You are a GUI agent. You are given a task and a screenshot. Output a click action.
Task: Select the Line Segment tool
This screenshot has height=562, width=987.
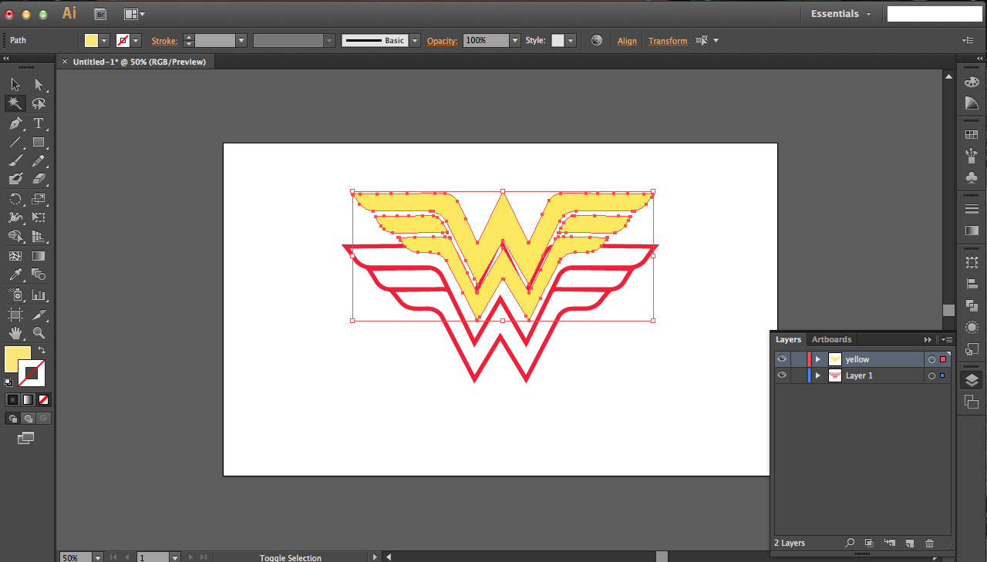[15, 142]
